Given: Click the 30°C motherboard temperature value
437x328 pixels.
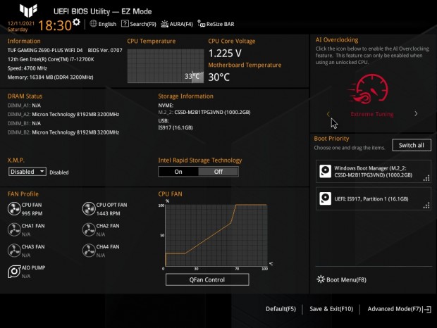Looking at the screenshot, I should pos(219,77).
